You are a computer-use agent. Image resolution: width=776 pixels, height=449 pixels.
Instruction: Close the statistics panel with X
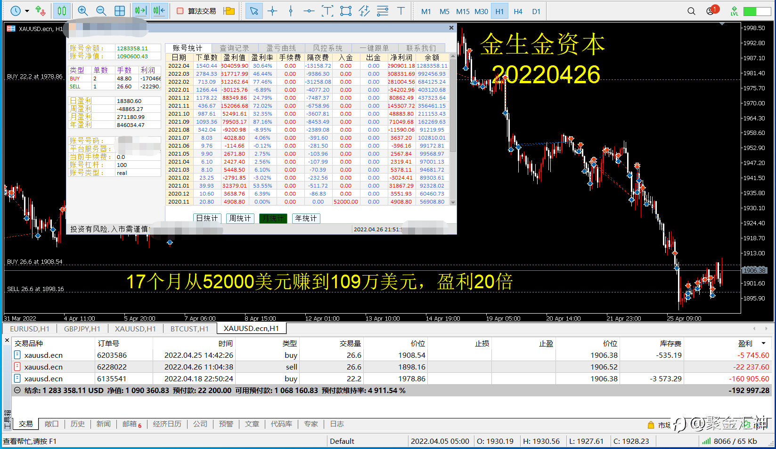(451, 28)
